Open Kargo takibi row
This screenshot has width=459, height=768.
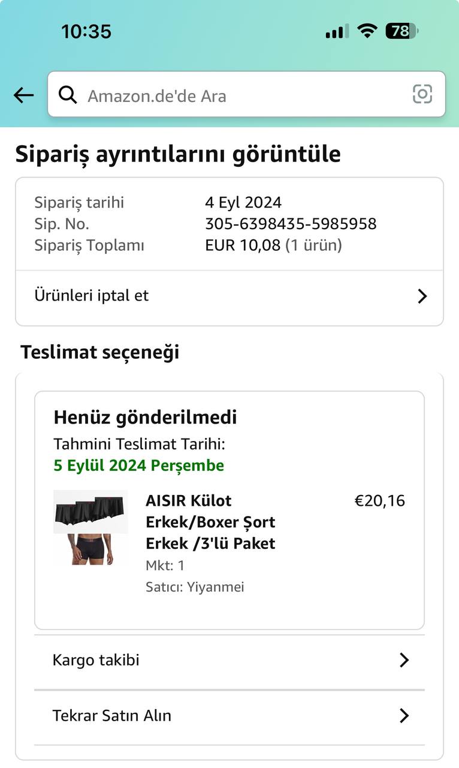click(x=96, y=660)
